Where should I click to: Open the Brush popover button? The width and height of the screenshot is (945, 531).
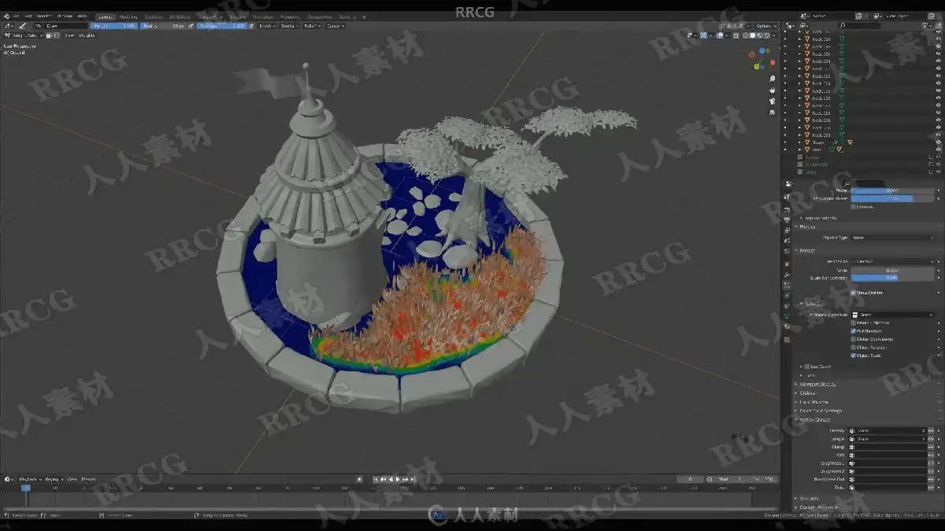pos(268,26)
